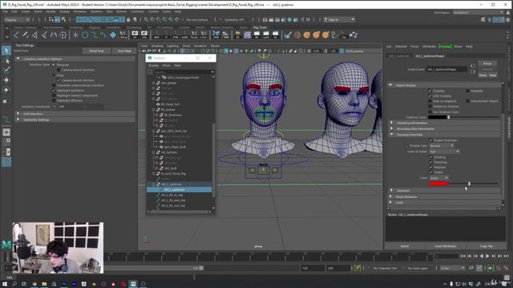Enable Use Outliner Color checkbox
The image size is (513, 288).
[x=430, y=112]
